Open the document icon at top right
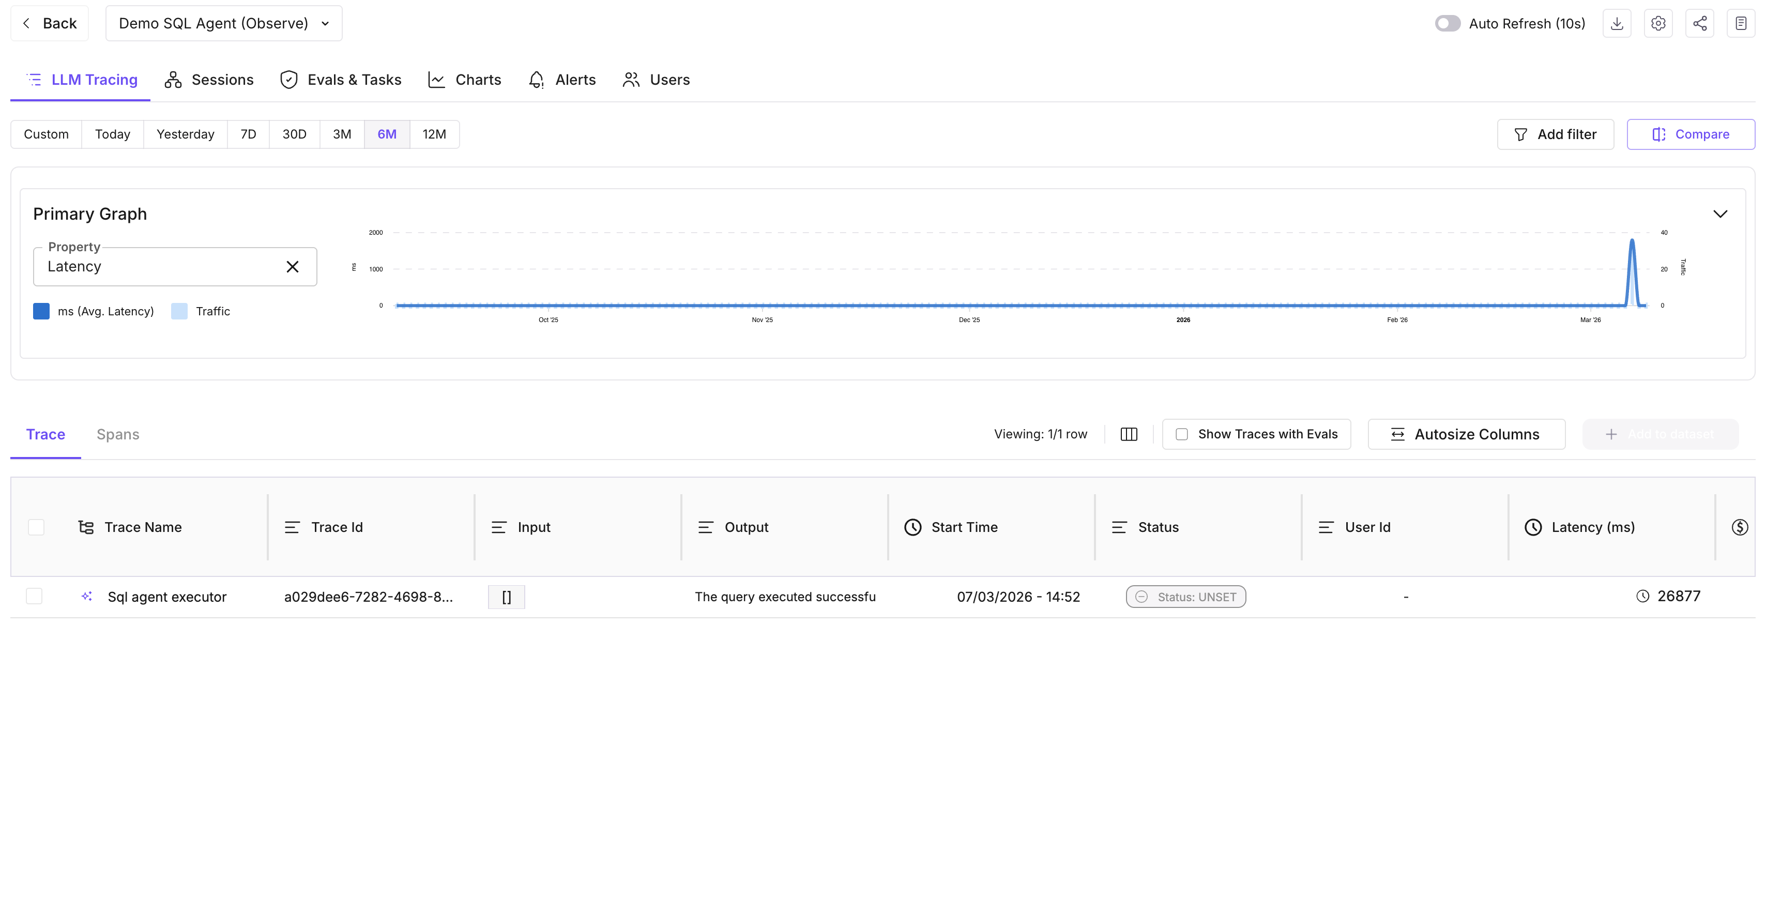The width and height of the screenshot is (1766, 915). (x=1741, y=23)
